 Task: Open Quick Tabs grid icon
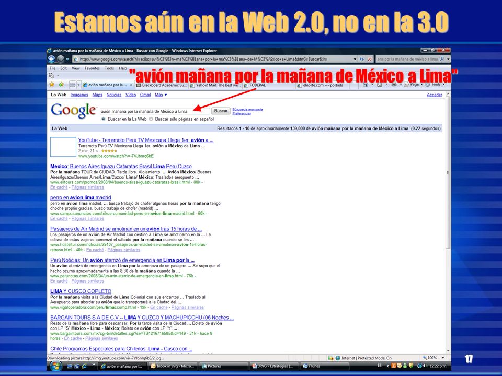73,85
